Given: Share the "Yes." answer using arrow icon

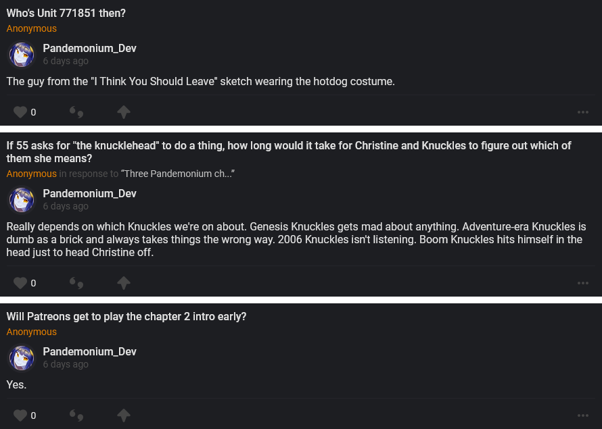Looking at the screenshot, I should click(123, 415).
